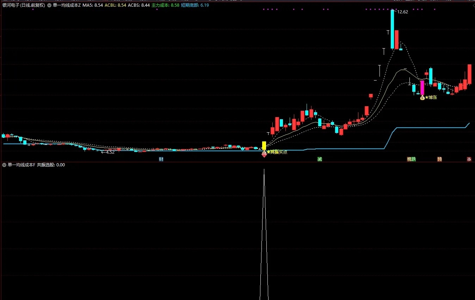This screenshot has height=300, width=475.
Task: Click the ACBS: 8.44 label
Action: [139, 5]
